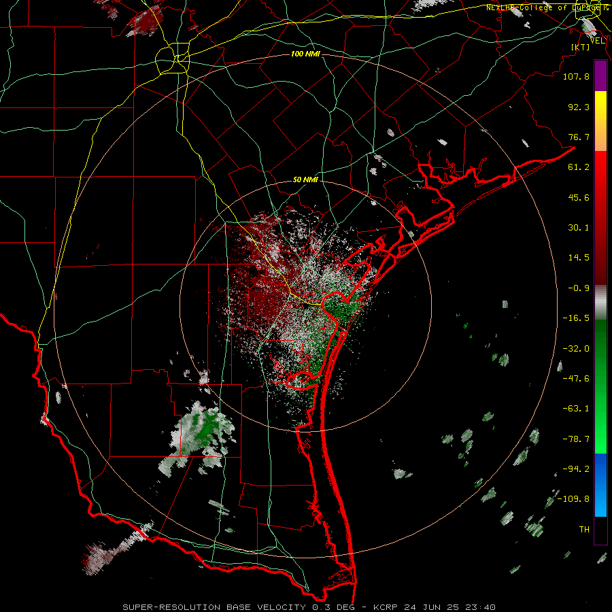Select the -16.5 scale value

click(576, 318)
